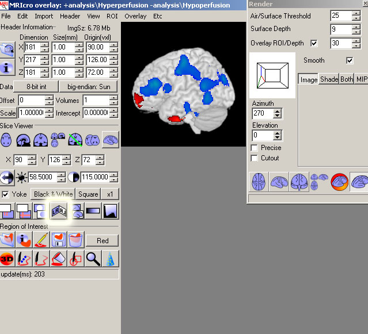Click the 3D render ROI icon
The height and width of the screenshot is (334, 368).
click(7, 259)
